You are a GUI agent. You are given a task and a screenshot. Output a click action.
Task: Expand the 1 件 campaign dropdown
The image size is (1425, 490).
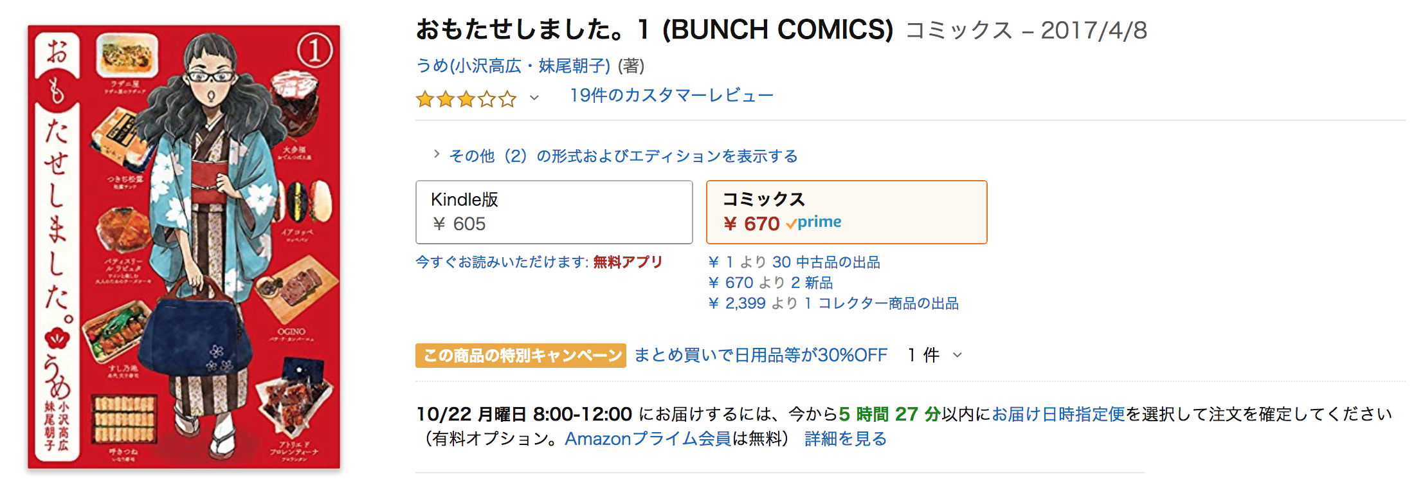(935, 356)
